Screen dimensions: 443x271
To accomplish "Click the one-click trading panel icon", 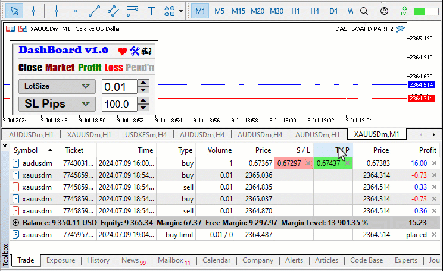I will point(11,29).
